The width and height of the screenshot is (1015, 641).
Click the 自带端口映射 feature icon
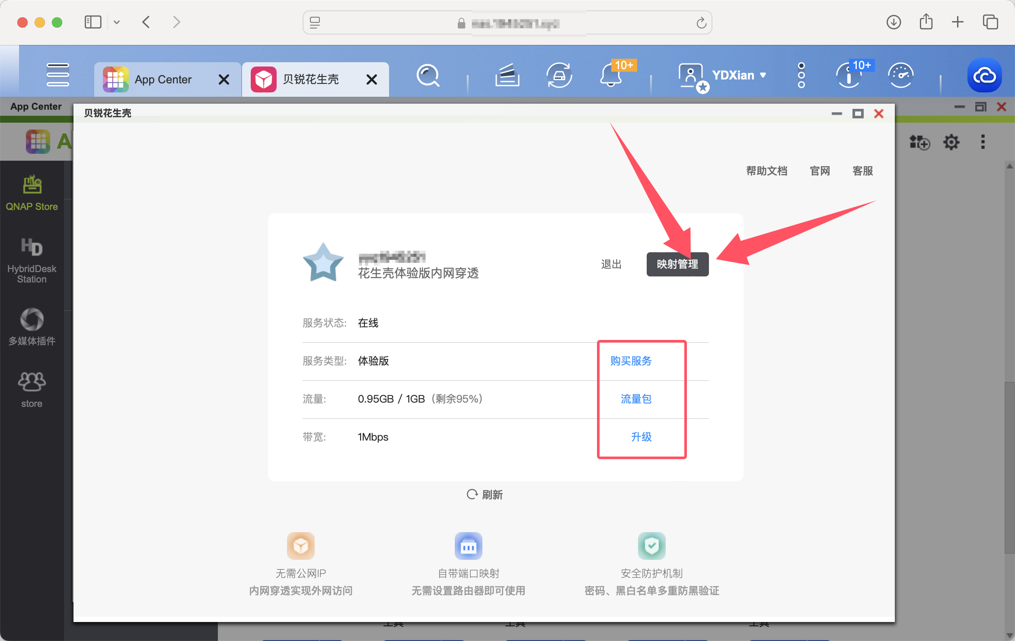coord(468,546)
